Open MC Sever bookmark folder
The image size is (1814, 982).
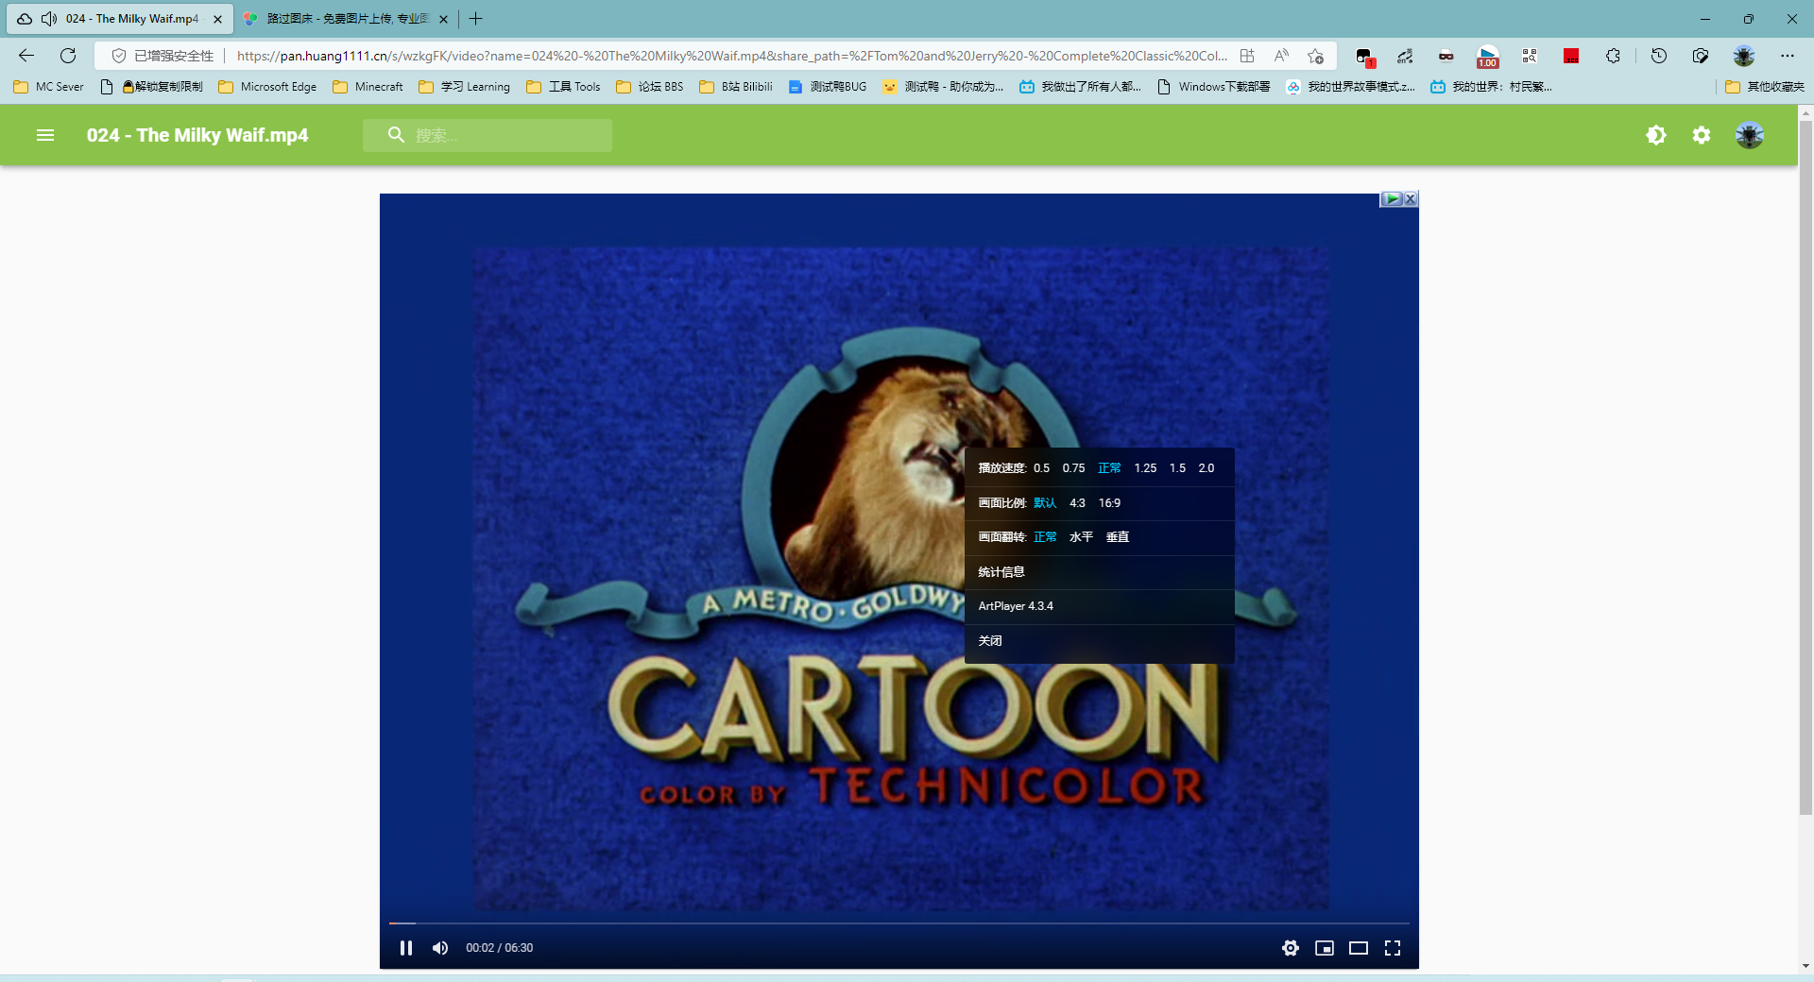[x=49, y=87]
